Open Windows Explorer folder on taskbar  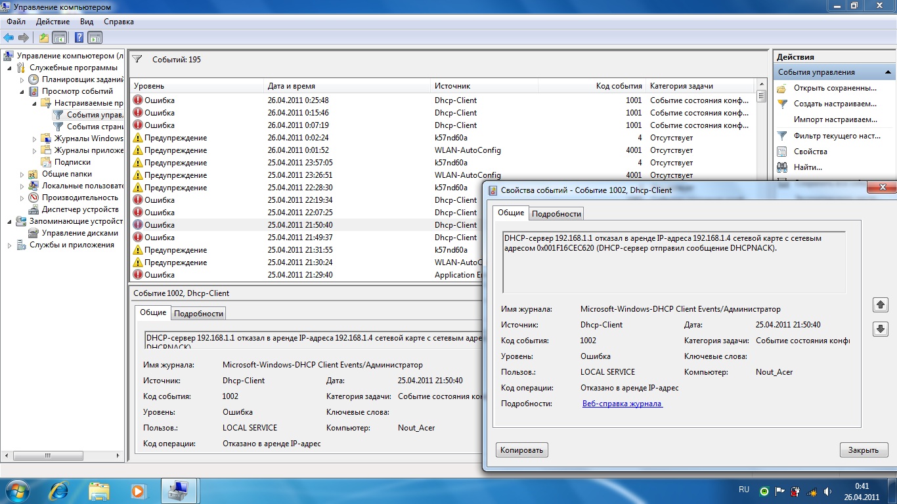click(x=99, y=490)
